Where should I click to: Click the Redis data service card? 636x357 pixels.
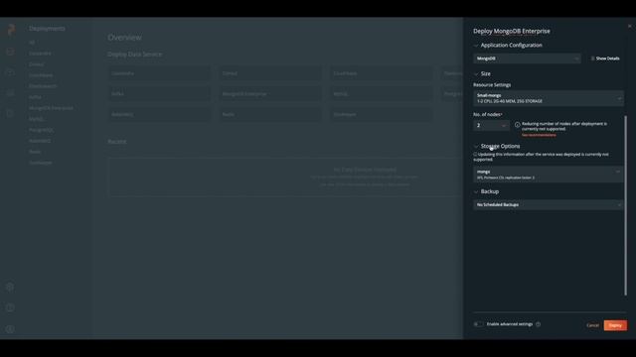(x=270, y=115)
